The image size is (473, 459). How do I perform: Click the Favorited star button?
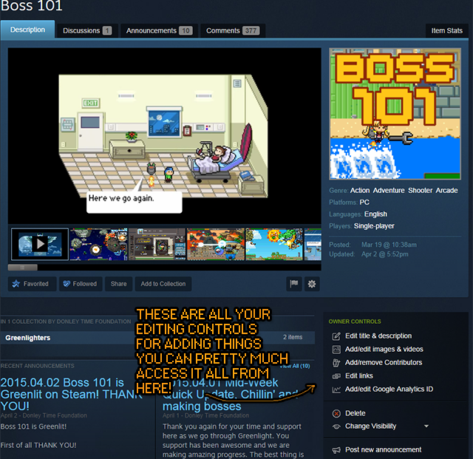(x=32, y=284)
